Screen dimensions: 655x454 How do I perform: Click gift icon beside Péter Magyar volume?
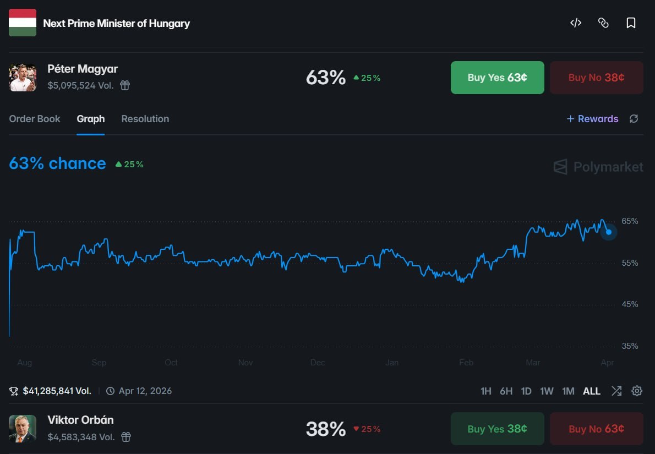point(125,85)
